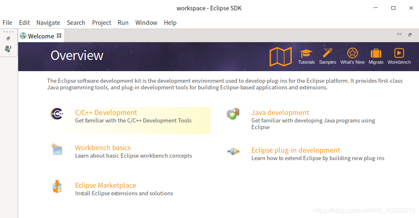This screenshot has height=218, width=419.
Task: Open the Overview map icon
Action: click(x=281, y=57)
